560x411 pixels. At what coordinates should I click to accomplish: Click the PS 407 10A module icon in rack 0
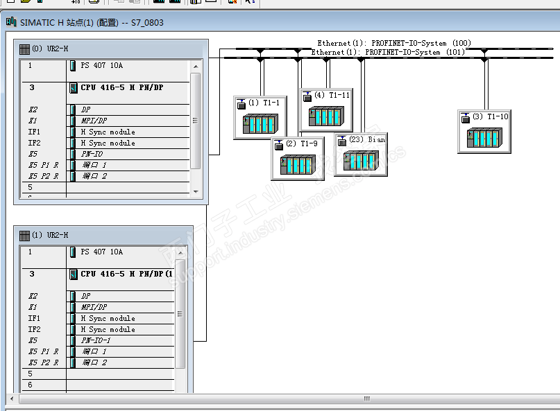pyautogui.click(x=73, y=66)
